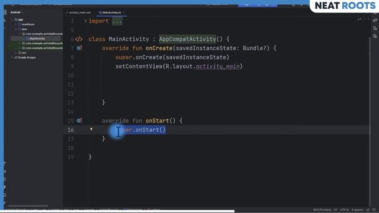Select the app module in project tree

click(19, 20)
